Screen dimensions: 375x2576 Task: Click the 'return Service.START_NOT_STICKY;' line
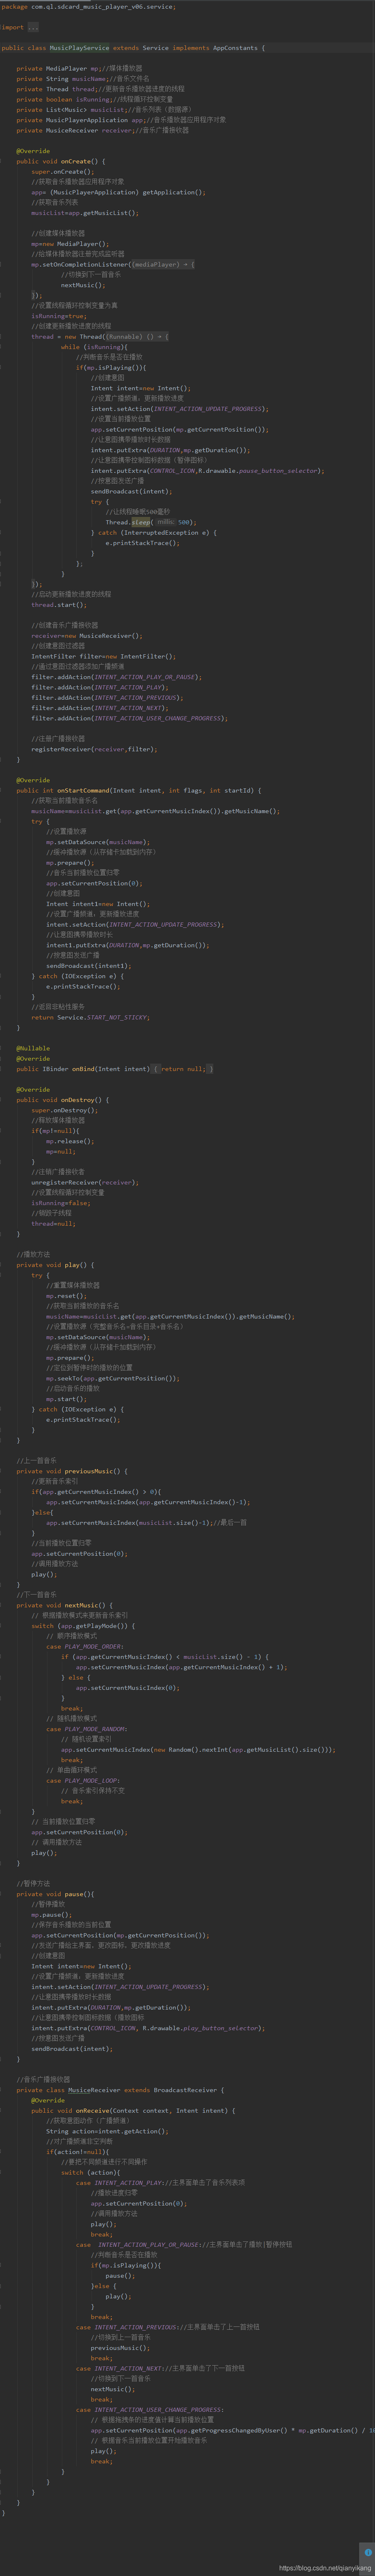[x=91, y=1017]
